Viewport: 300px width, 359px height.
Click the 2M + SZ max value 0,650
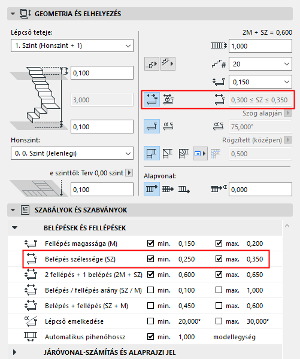pyautogui.click(x=255, y=275)
